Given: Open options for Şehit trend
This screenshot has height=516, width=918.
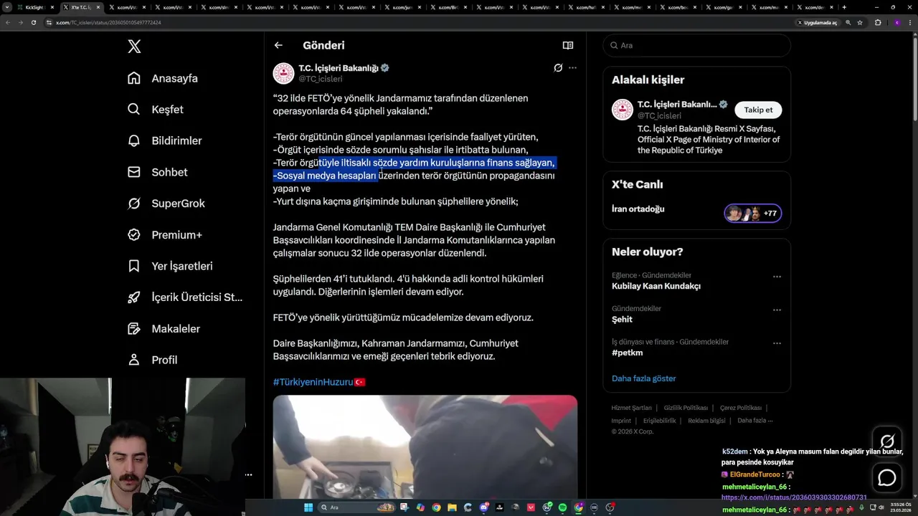Looking at the screenshot, I should click(777, 310).
